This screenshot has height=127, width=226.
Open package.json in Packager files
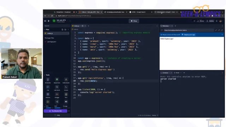(52, 42)
